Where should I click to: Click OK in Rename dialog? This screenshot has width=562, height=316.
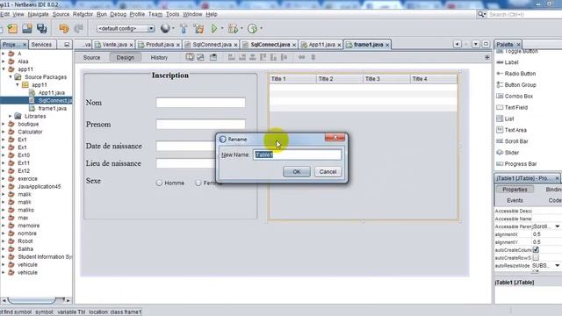click(x=297, y=172)
